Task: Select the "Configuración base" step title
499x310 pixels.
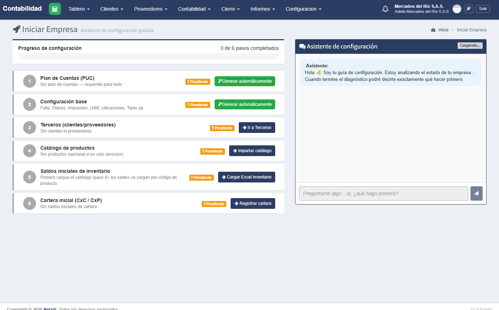Action: (x=63, y=102)
